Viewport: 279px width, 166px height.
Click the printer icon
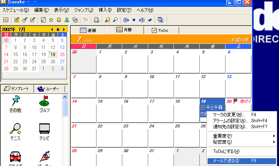click(x=96, y=20)
